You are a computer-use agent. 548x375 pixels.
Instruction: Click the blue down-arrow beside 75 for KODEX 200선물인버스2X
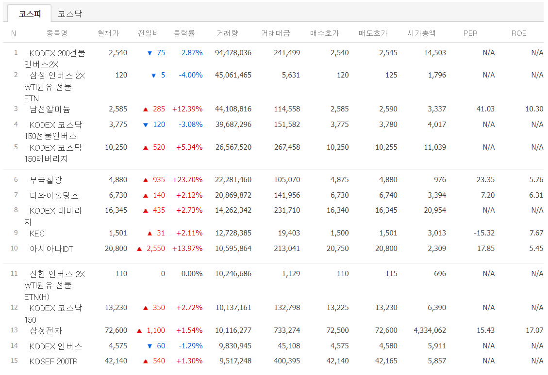point(149,53)
